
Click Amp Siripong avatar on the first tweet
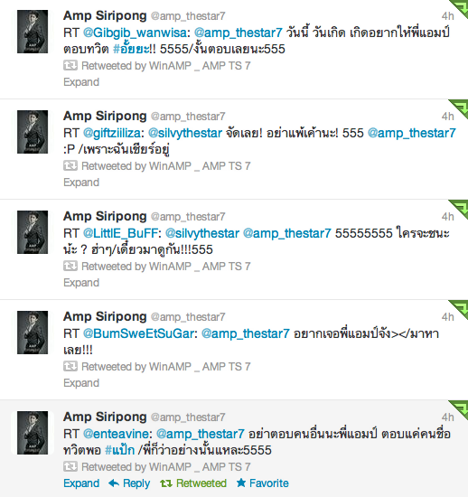tap(33, 32)
